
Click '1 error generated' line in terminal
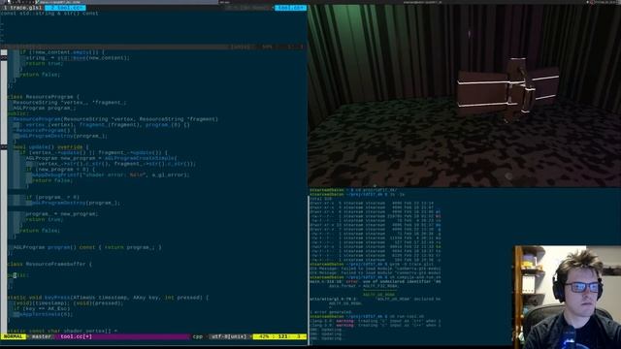pos(331,312)
